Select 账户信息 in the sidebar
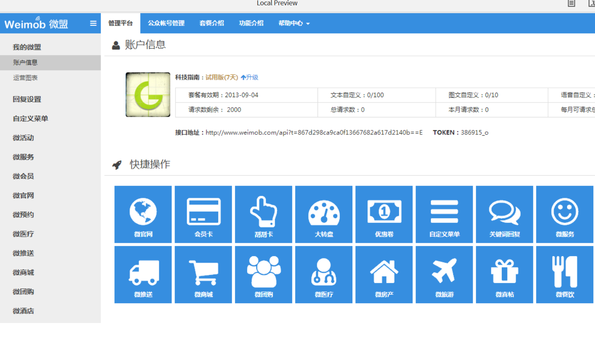The image size is (595, 340). tap(50, 62)
